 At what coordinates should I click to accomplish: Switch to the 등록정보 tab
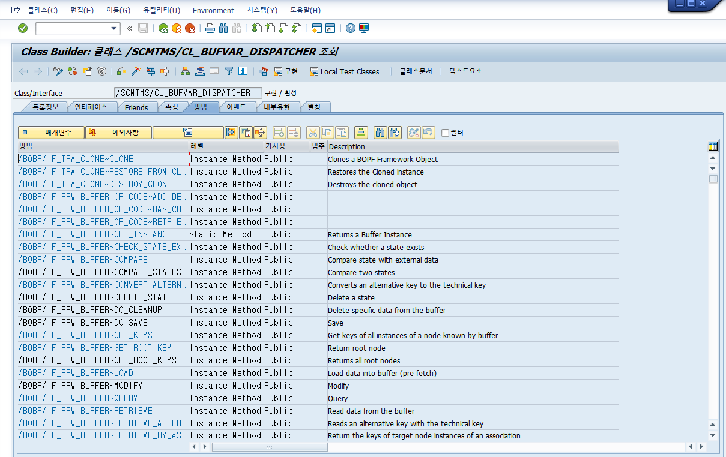(x=45, y=107)
